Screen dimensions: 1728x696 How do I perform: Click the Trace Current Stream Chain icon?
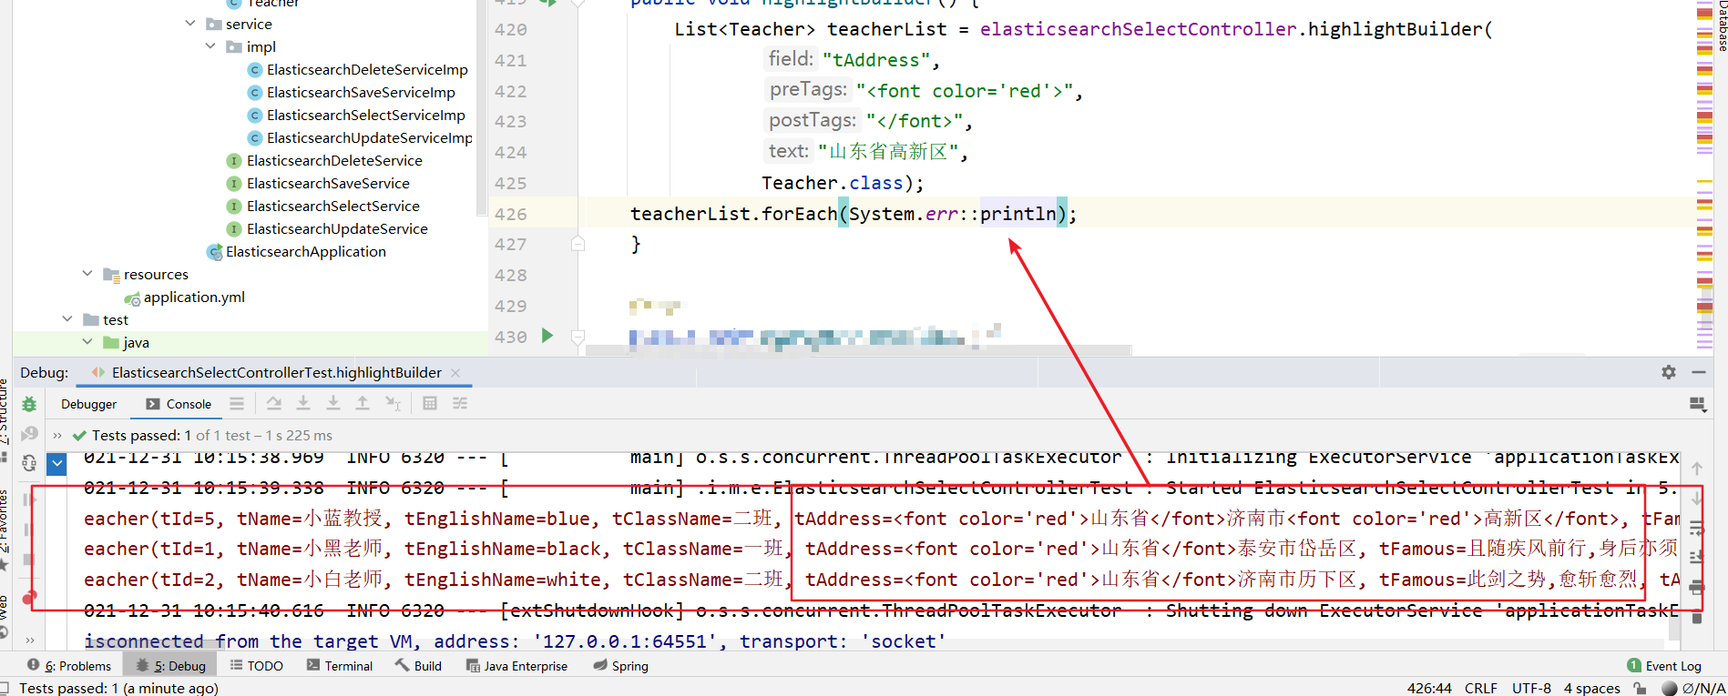pos(460,403)
